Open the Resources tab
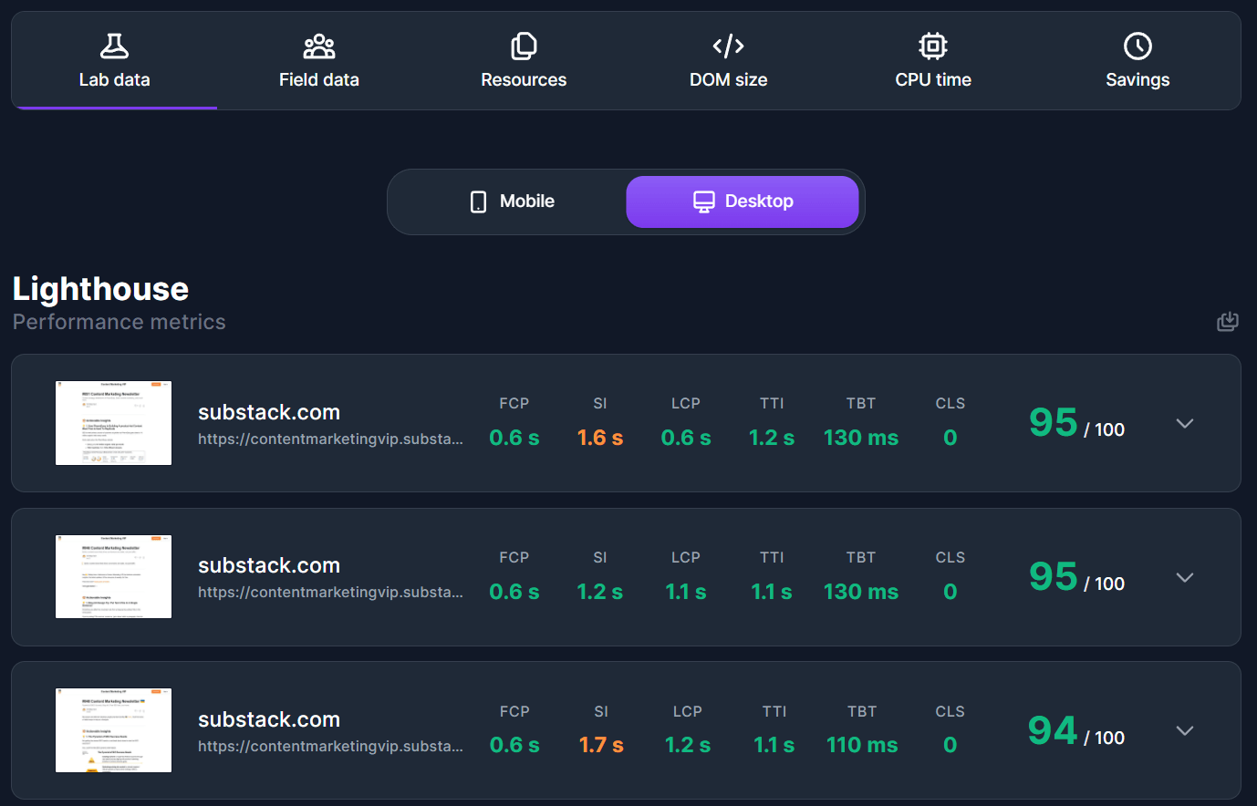The height and width of the screenshot is (806, 1257). [x=524, y=61]
